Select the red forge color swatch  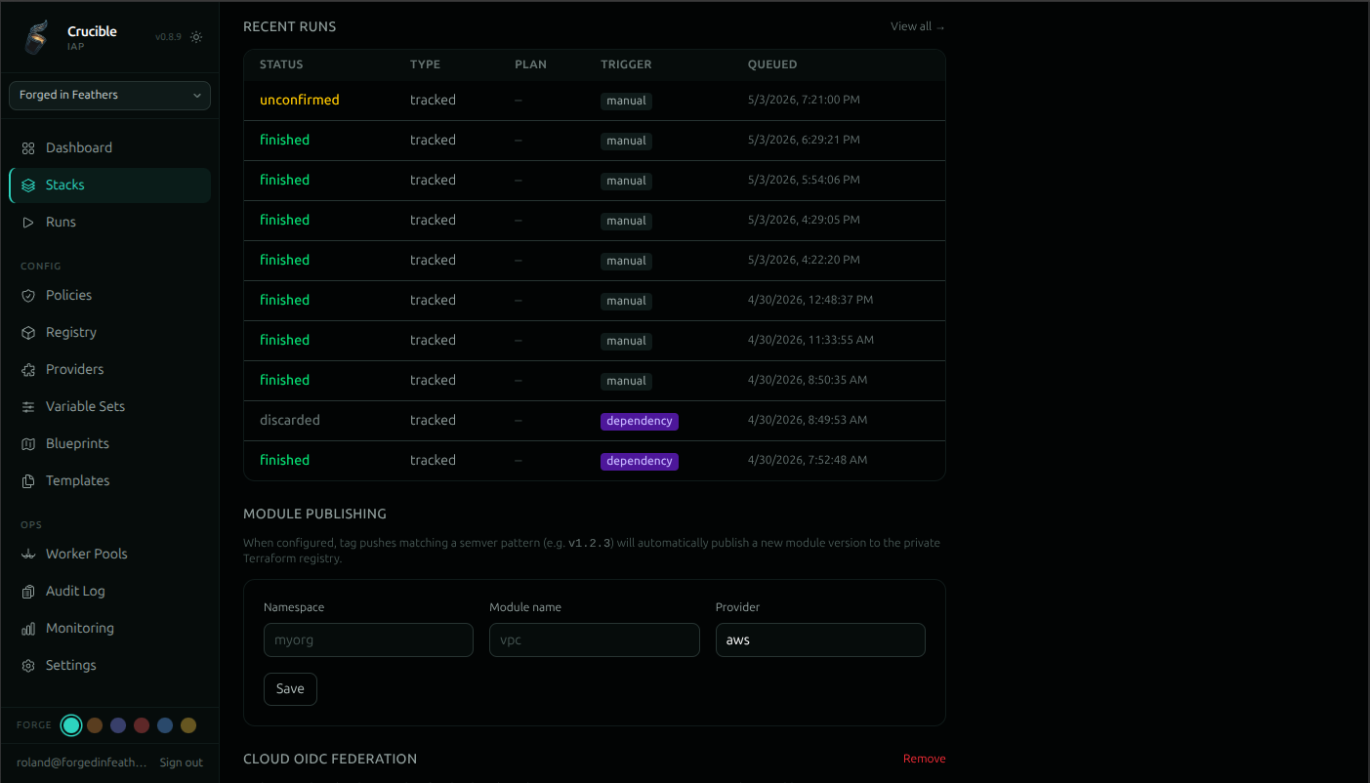click(x=142, y=725)
